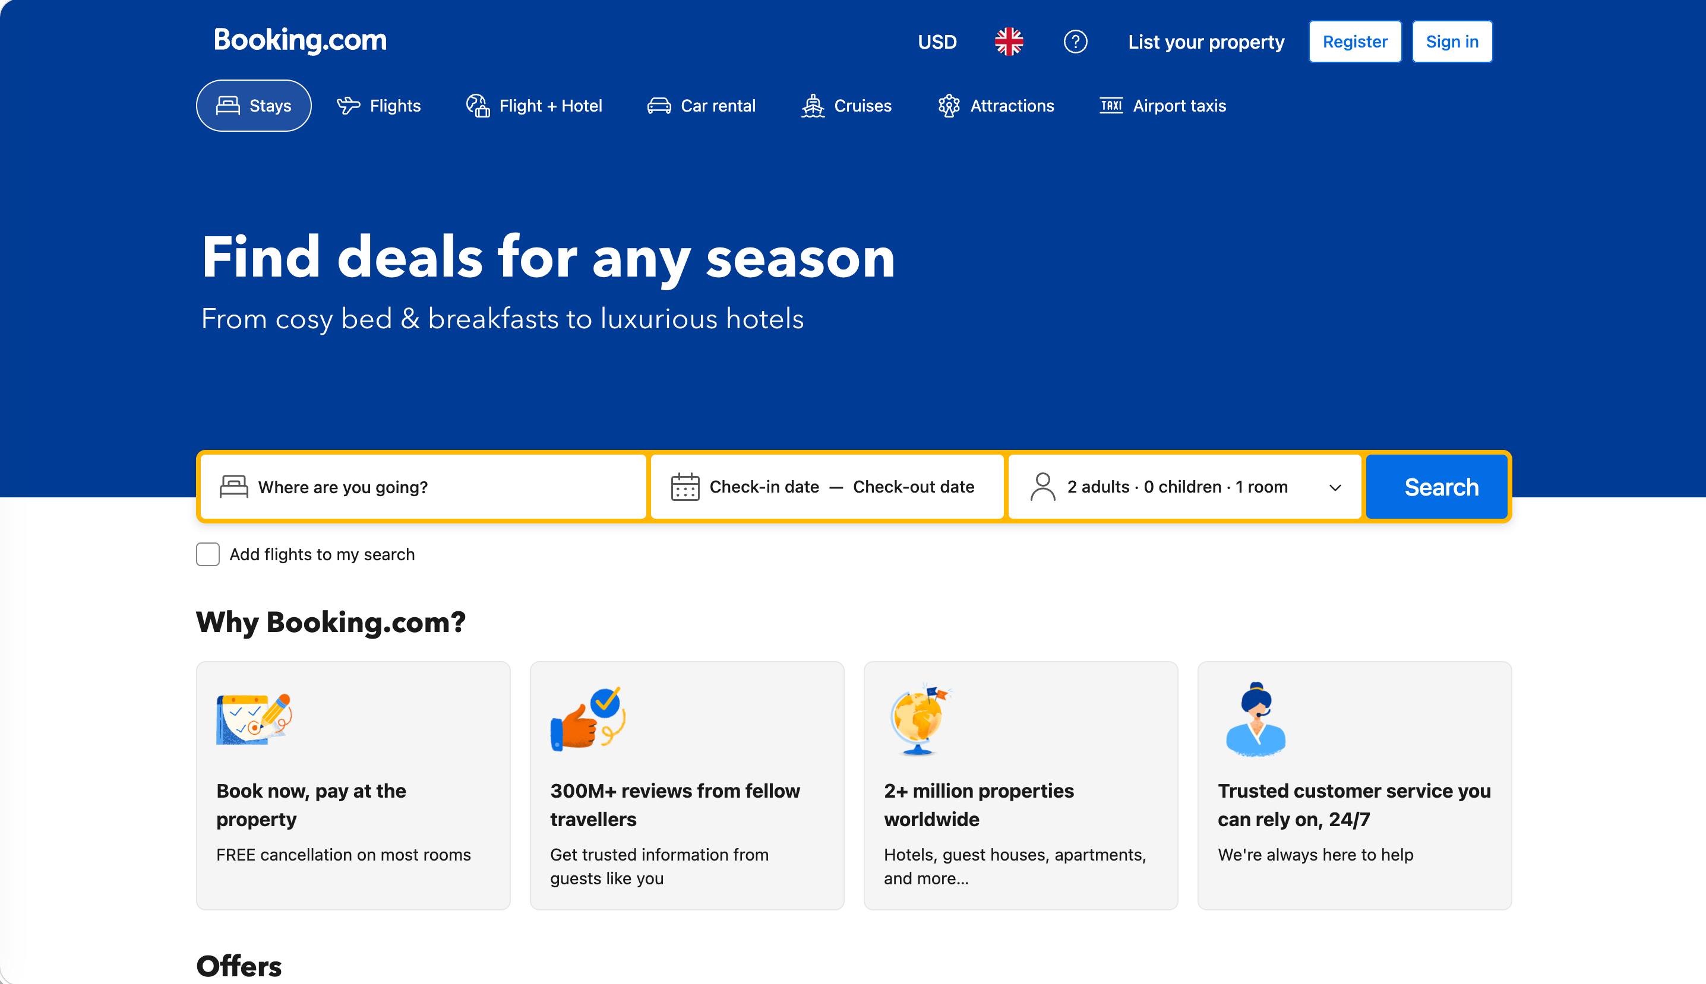The height and width of the screenshot is (984, 1706).
Task: Click the ship icon for Cruises
Action: coord(813,106)
